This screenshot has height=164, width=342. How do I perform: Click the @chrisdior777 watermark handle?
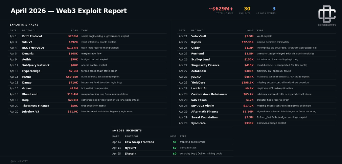click(19, 161)
